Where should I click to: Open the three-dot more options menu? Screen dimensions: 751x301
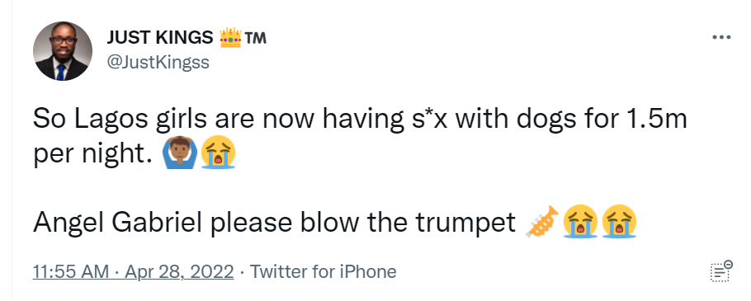click(721, 37)
